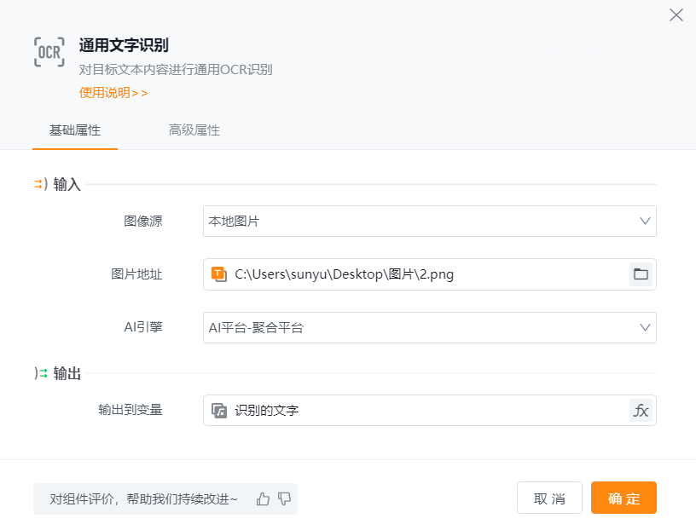Image resolution: width=696 pixels, height=530 pixels.
Task: Open the AI引擎 dropdown
Action: (429, 327)
